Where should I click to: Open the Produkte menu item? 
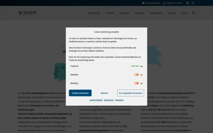(110, 13)
